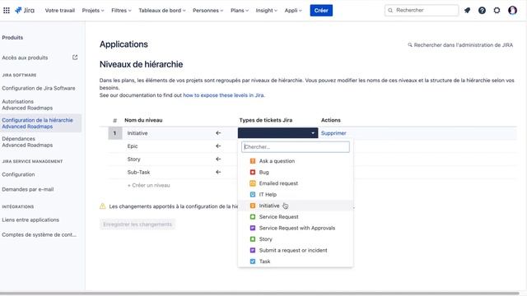The height and width of the screenshot is (296, 527).
Task: Click the Submit a request or incident icon
Action: [253, 250]
